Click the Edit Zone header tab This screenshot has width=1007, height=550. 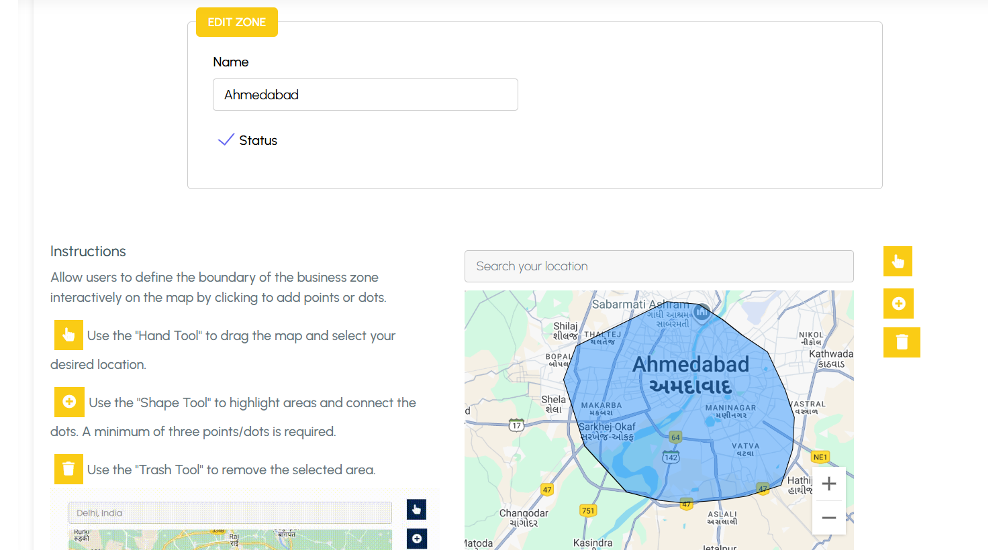pos(237,22)
